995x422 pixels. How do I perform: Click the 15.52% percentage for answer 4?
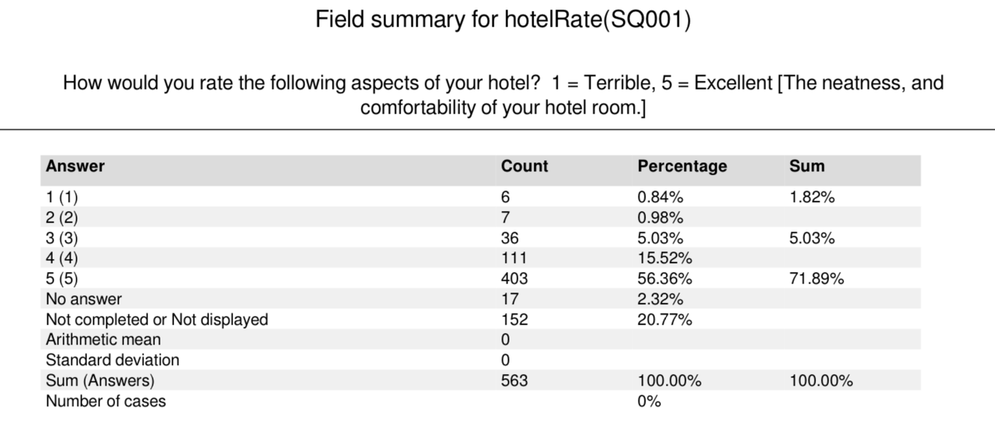click(664, 258)
